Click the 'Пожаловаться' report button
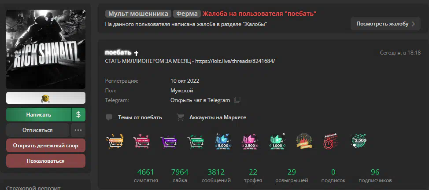Image resolution: width=429 pixels, height=190 pixels. click(x=46, y=161)
